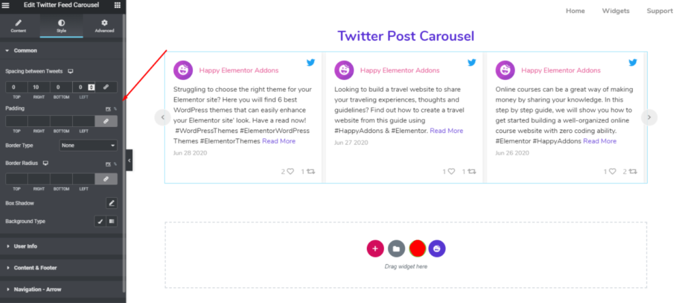Click the purple Happy Addons templates icon
677x303 pixels.
pos(437,249)
